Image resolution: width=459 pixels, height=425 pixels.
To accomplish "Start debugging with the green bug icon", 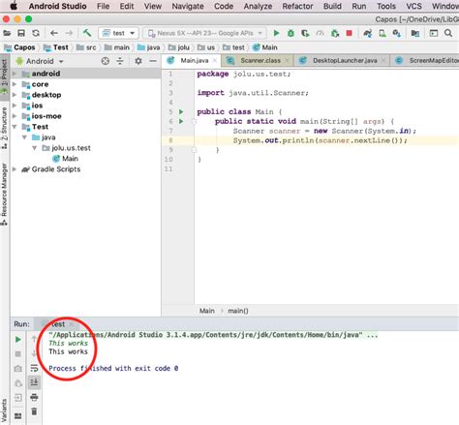I will 291,33.
